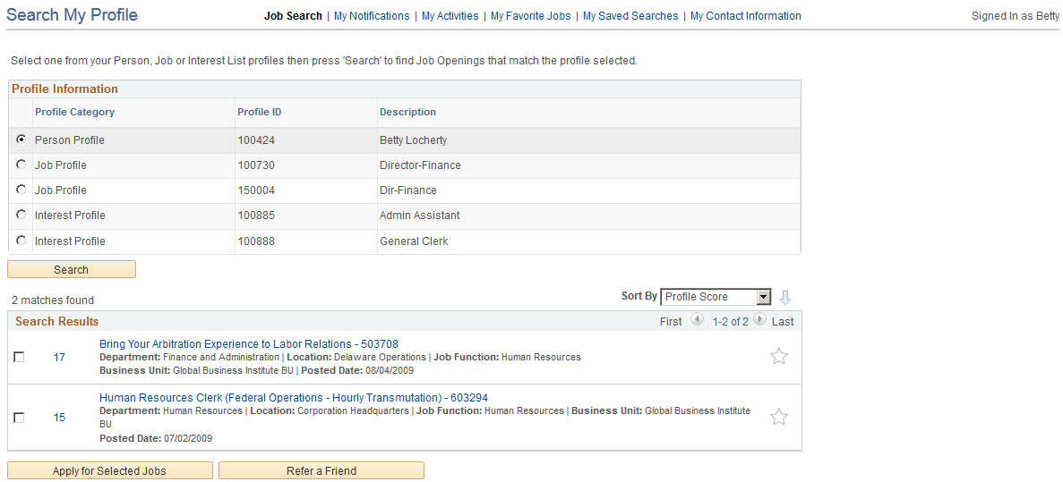Viewport: 1063px width, 482px height.
Task: Select Admin Assistant Interest Profile radio
Action: (21, 215)
